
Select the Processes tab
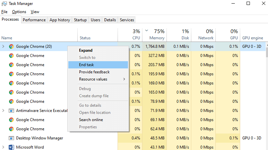tap(10, 19)
